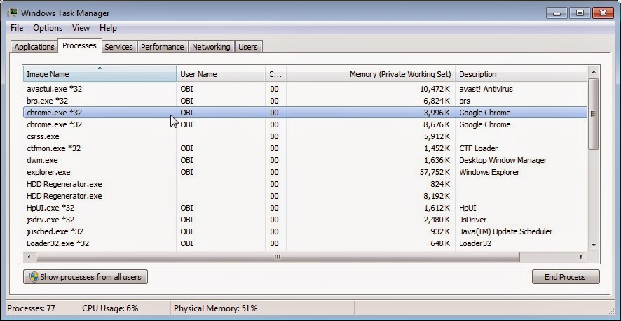Select chrome.exe row using 8,676 K
The height and width of the screenshot is (321, 621).
coord(306,124)
